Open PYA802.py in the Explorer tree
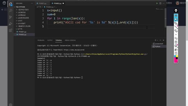 22,34
